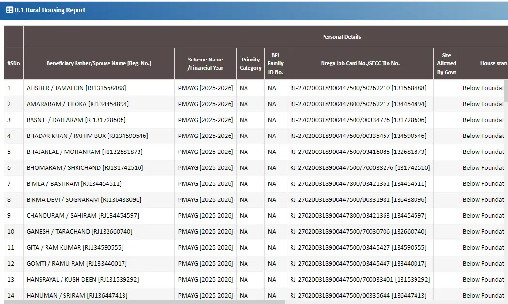Select the ALISHER / JAMALDIN beneficiary row
The height and width of the screenshot is (304, 508).
pos(76,88)
